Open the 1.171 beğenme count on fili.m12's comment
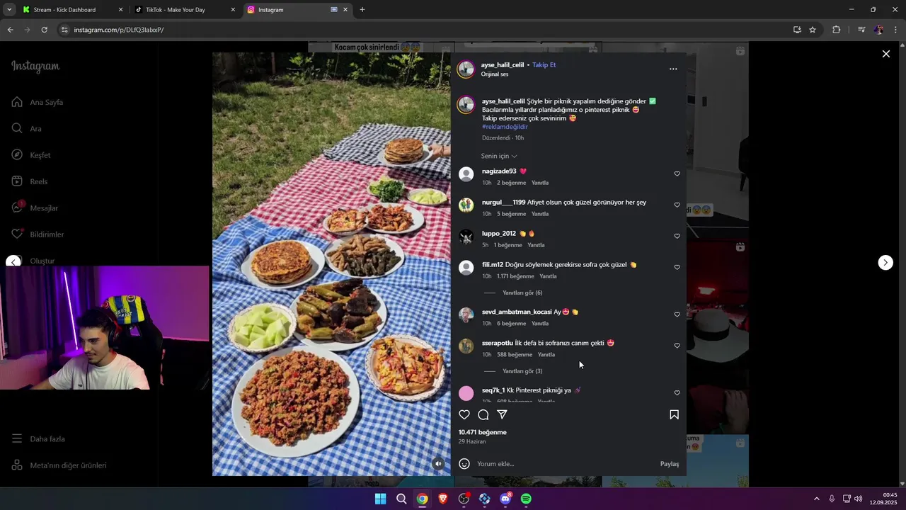The width and height of the screenshot is (906, 510). tap(515, 276)
